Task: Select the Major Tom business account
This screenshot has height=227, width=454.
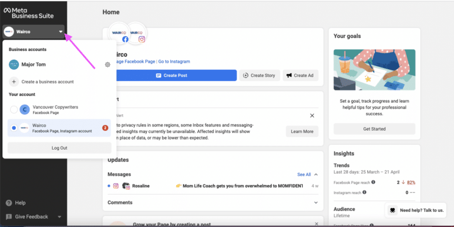Action: click(x=34, y=64)
